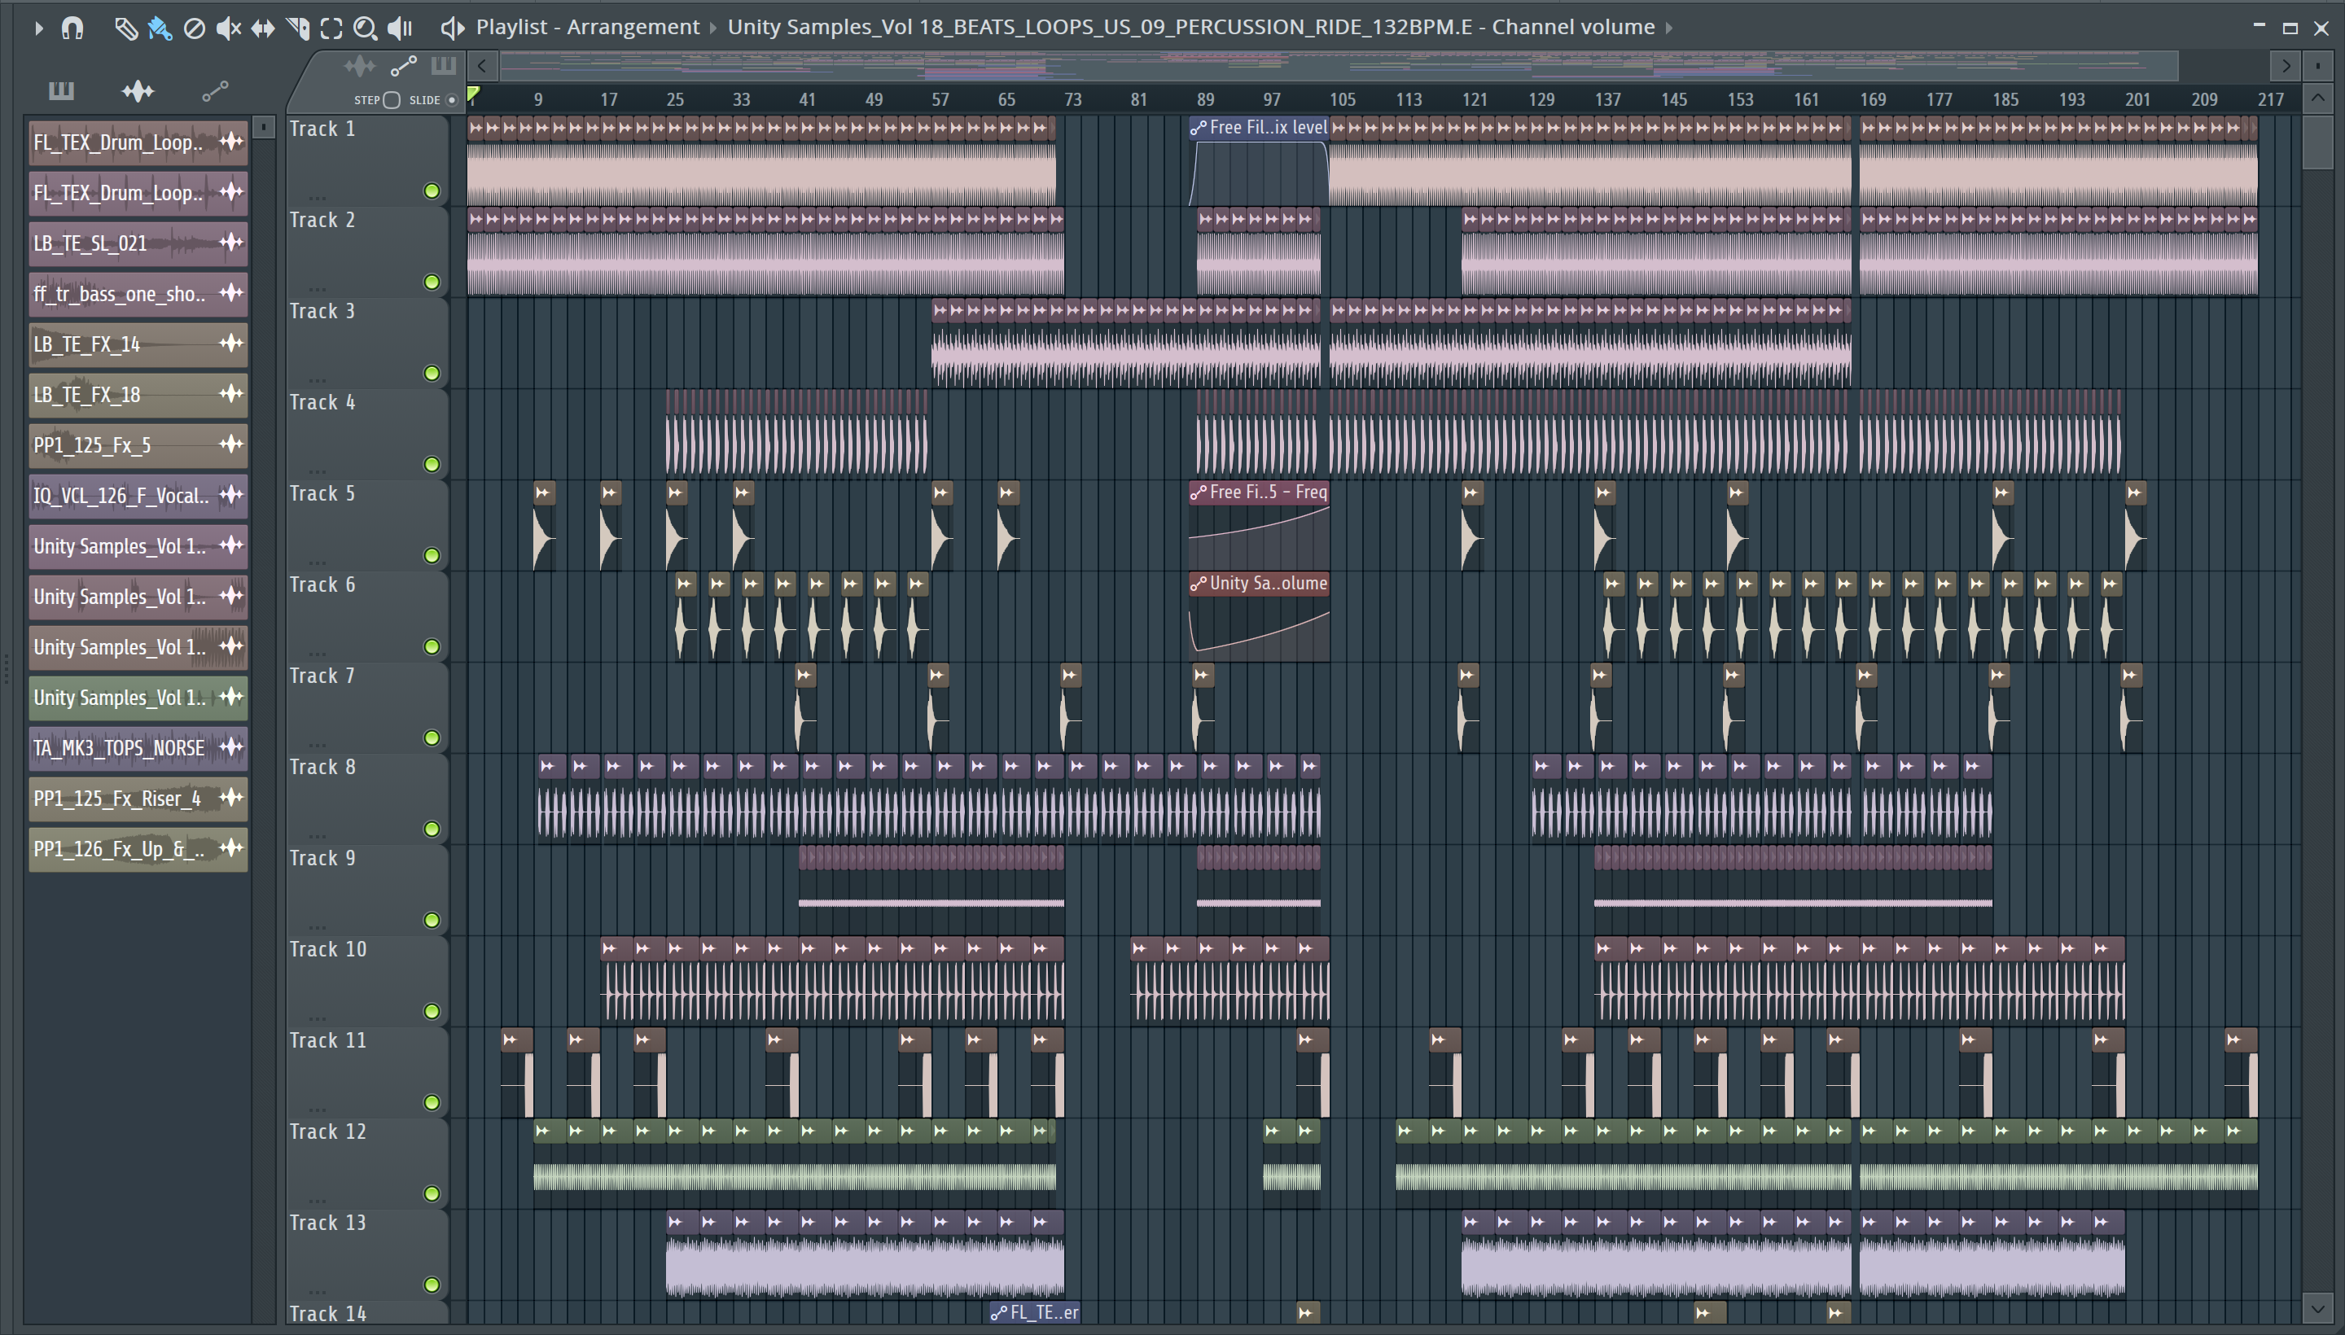Mute Track 5 using its green LED
Image resolution: width=2345 pixels, height=1335 pixels.
(x=432, y=556)
